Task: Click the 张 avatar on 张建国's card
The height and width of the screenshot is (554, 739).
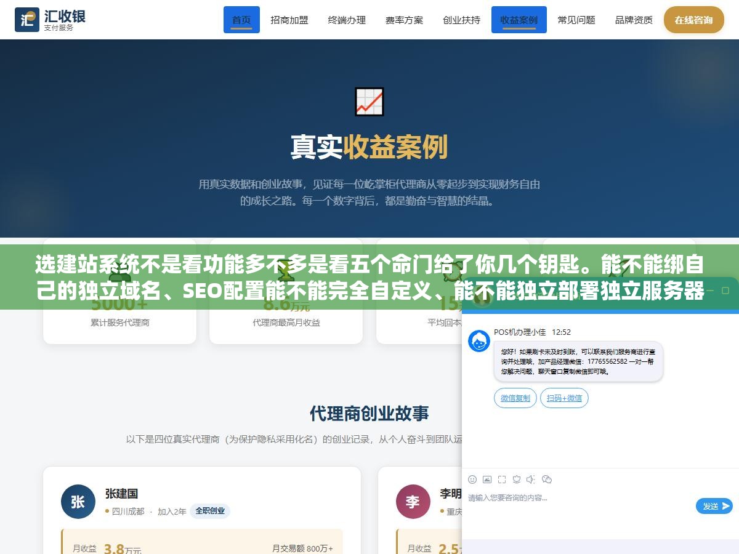Action: (x=78, y=502)
